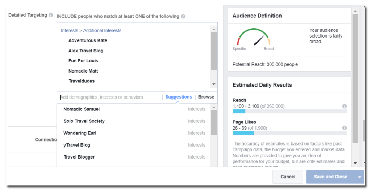Click the Nomadic Matt interest
Image resolution: width=371 pixels, height=191 pixels.
pos(83,71)
